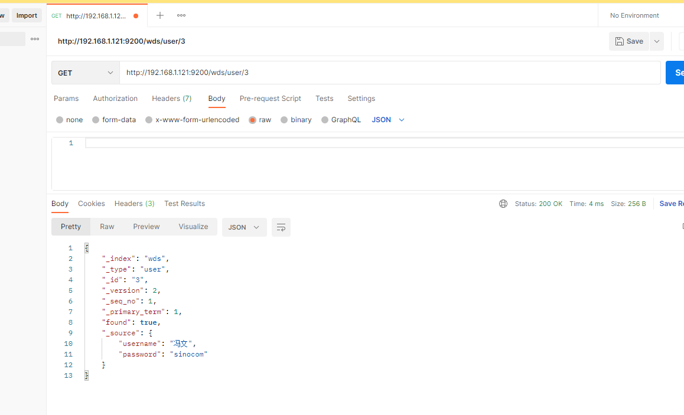The height and width of the screenshot is (415, 684).
Task: Click the "_id": "3" response line
Action: (125, 280)
